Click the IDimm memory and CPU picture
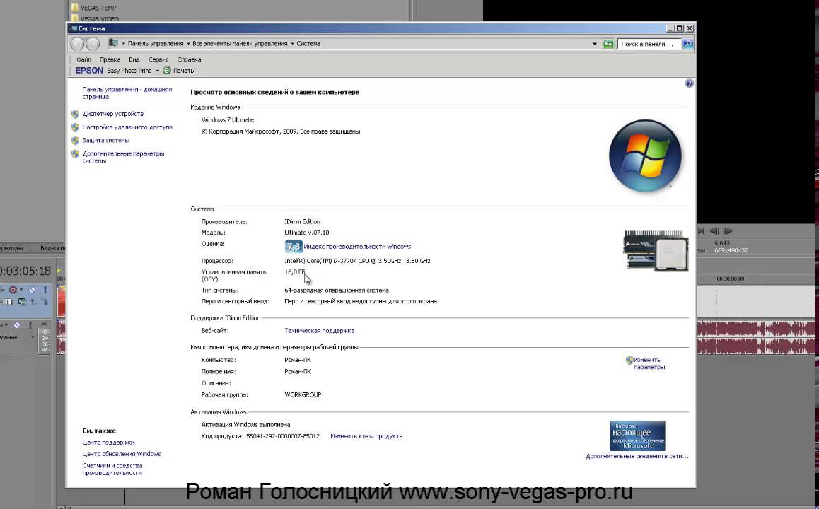 pos(656,250)
